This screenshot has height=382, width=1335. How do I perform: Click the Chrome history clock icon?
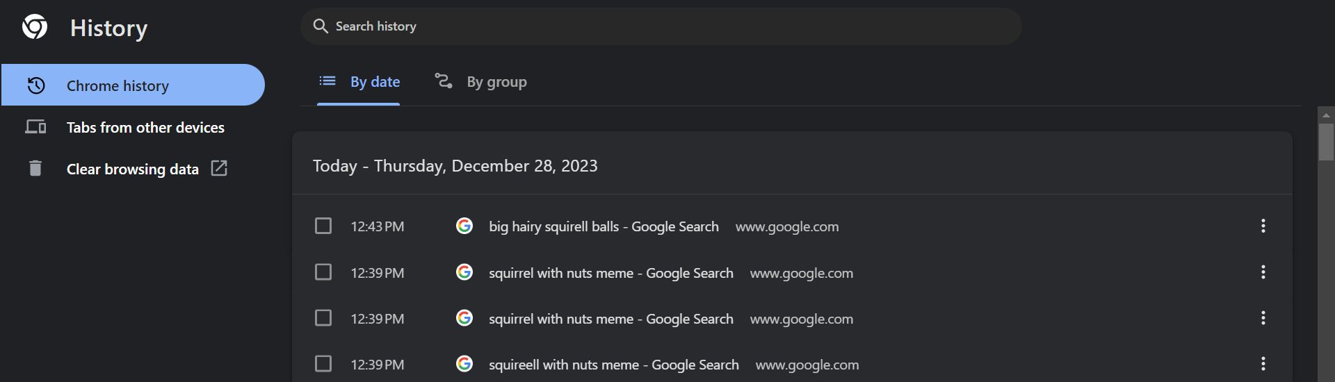pos(36,85)
